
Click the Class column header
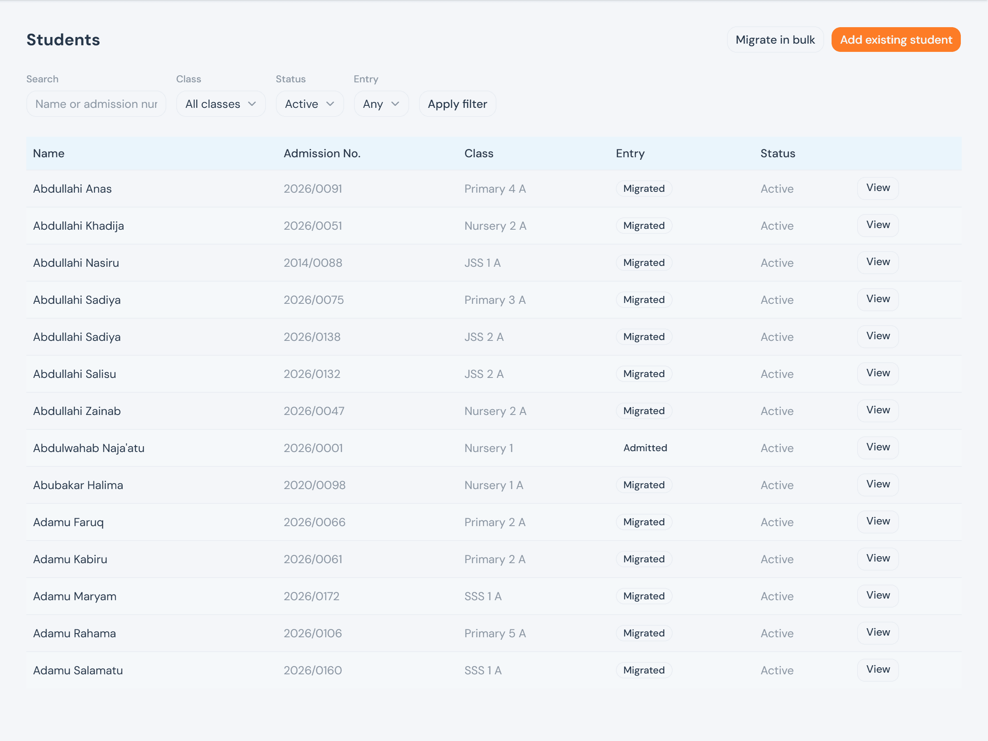point(479,154)
